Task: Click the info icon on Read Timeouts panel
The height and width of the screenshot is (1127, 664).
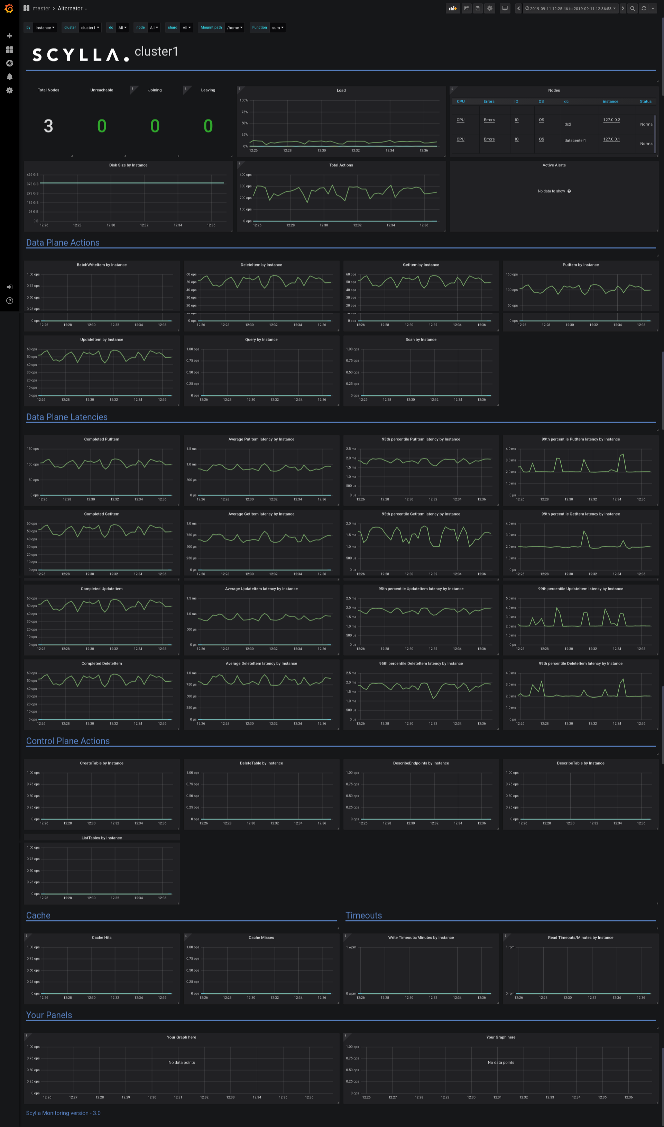Action: 505,935
